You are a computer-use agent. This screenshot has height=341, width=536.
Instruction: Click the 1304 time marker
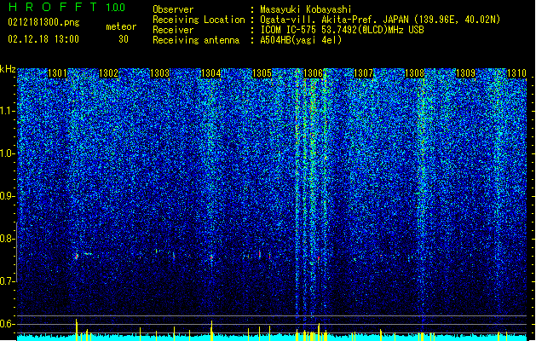211,73
